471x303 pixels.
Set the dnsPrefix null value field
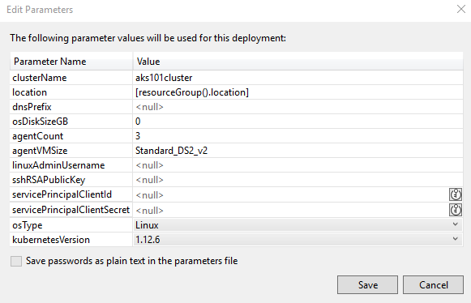tap(298, 107)
